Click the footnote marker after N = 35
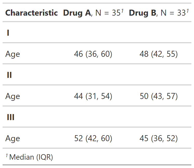This screenshot has height=168, width=194. tap(122, 11)
